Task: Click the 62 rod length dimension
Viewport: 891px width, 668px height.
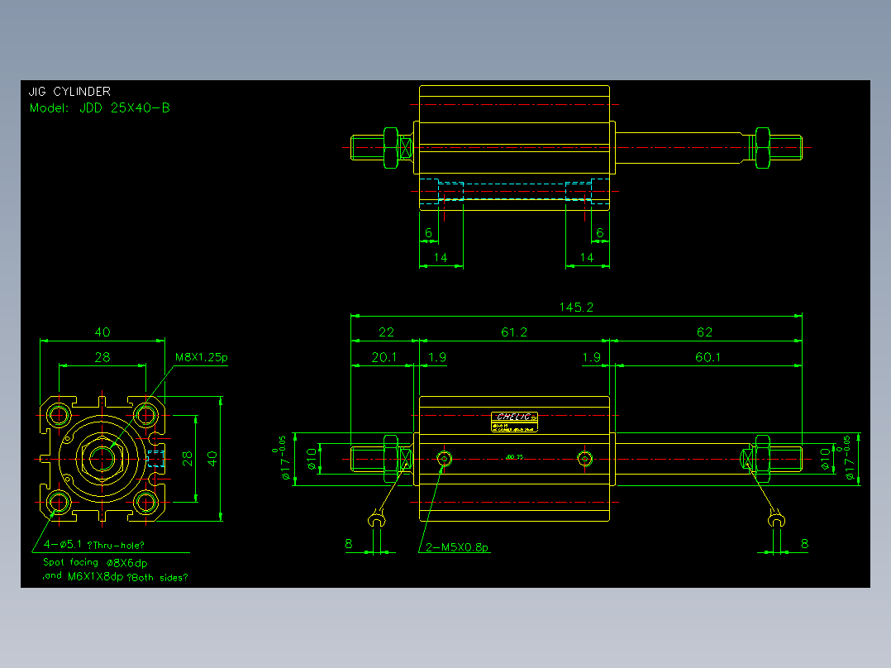Action: (x=704, y=332)
